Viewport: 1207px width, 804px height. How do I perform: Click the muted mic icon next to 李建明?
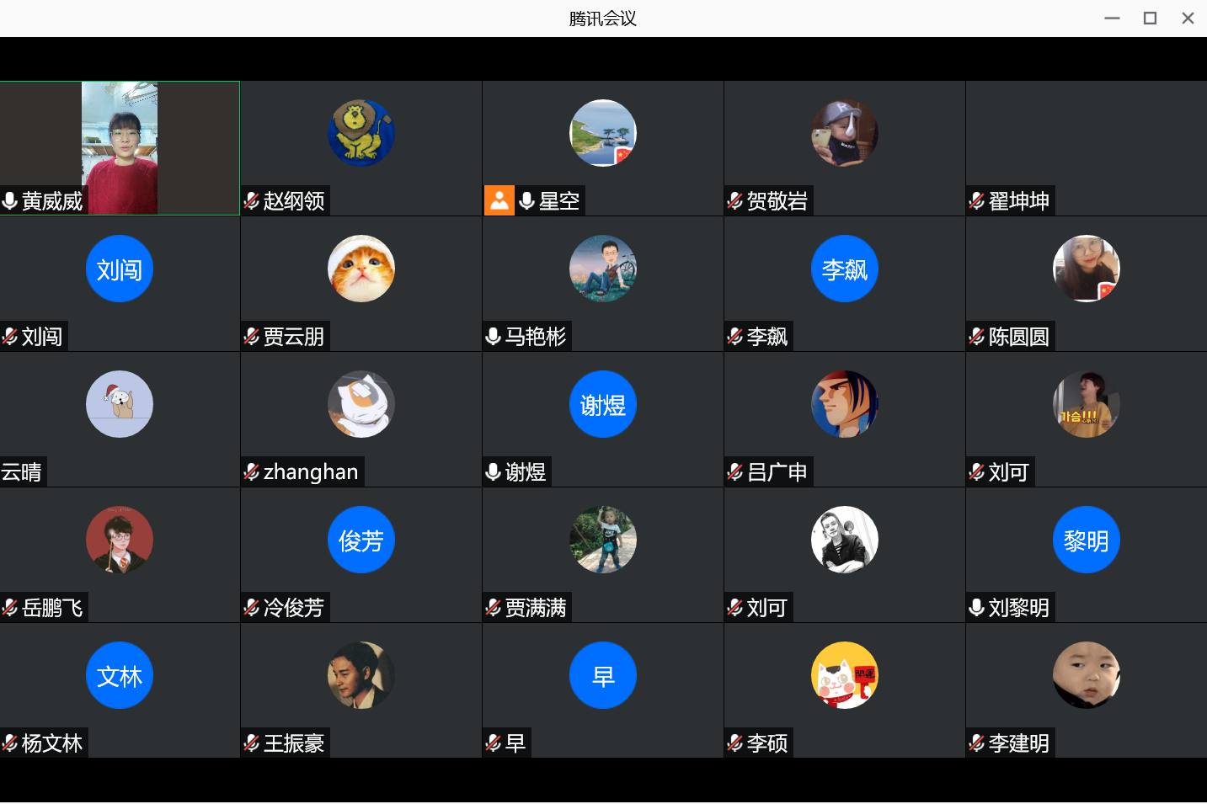click(977, 743)
